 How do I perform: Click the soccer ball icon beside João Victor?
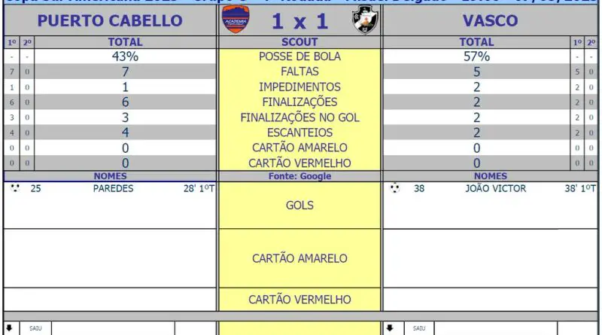click(x=394, y=188)
